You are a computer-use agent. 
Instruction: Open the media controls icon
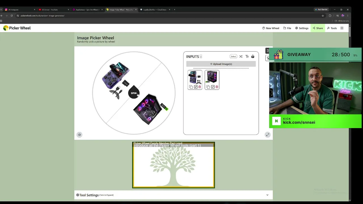coord(337,16)
